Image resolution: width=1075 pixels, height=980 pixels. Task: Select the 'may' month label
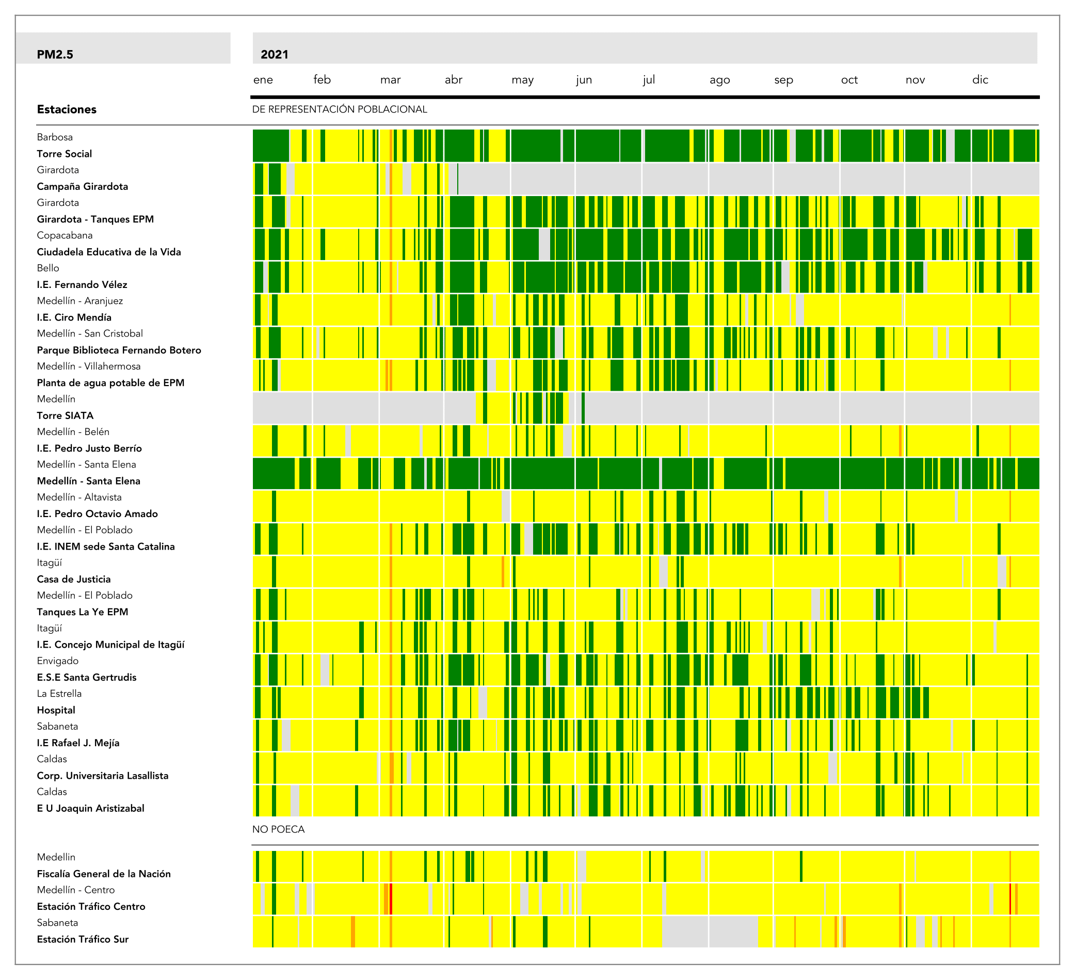coord(522,80)
